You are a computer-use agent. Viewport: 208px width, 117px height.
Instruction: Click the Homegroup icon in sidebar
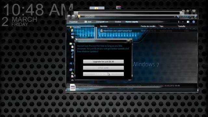[x=71, y=63]
